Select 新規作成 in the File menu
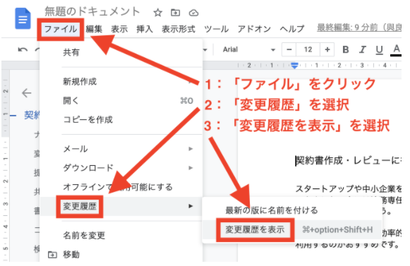This screenshot has height=266, width=410. coord(121,82)
